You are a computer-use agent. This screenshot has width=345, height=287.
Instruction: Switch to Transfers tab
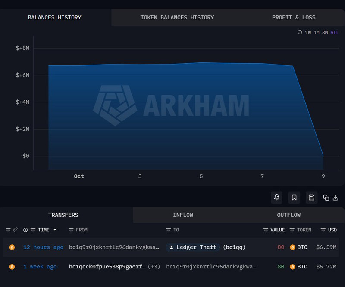pos(63,215)
